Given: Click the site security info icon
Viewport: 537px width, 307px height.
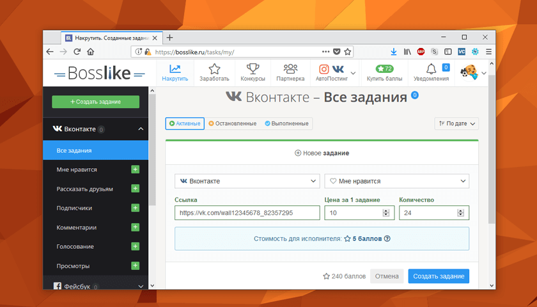Looking at the screenshot, I should click(138, 52).
